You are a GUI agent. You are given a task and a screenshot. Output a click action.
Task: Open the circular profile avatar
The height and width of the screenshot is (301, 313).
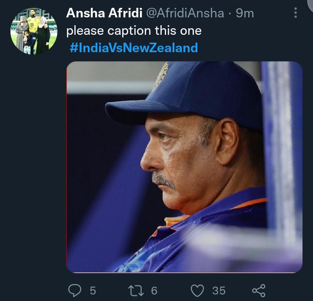[34, 31]
